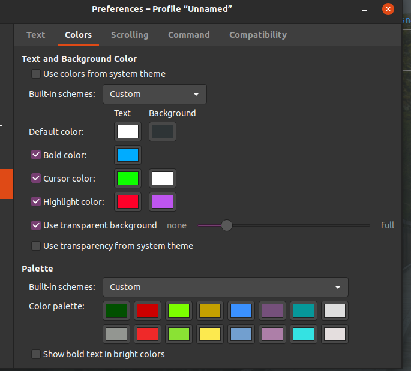Check Show bold text in bright colors
This screenshot has height=371, width=411.
coord(36,354)
